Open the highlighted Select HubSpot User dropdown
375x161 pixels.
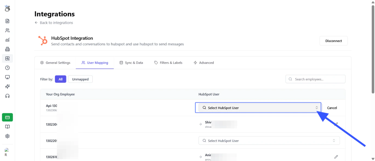[258, 108]
